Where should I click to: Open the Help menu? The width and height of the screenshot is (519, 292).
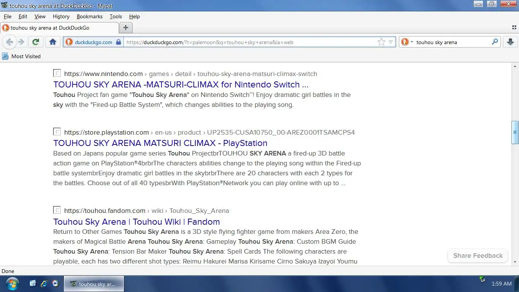[x=134, y=16]
